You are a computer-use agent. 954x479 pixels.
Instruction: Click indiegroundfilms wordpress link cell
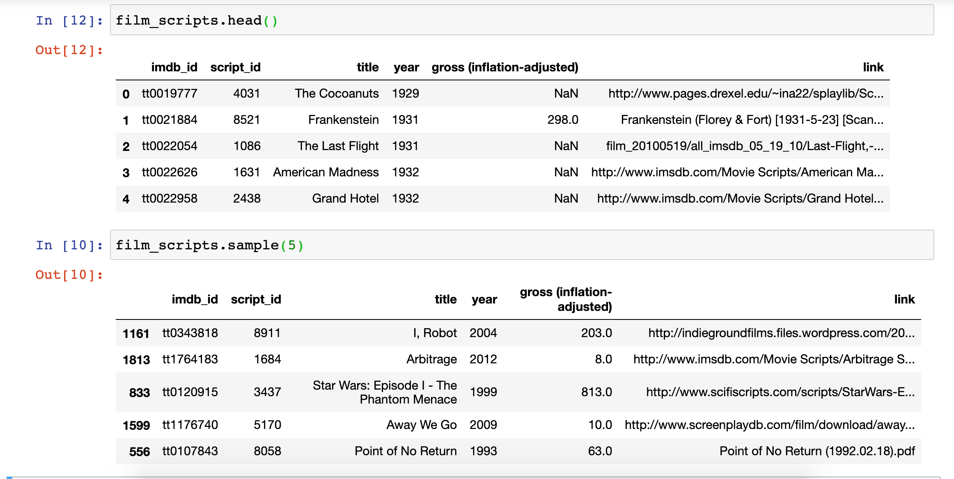coord(782,333)
